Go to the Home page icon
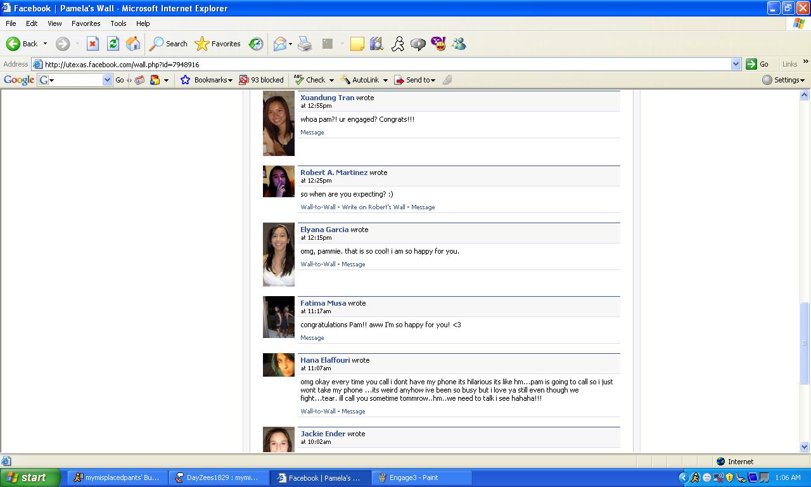This screenshot has height=487, width=811. pyautogui.click(x=133, y=44)
